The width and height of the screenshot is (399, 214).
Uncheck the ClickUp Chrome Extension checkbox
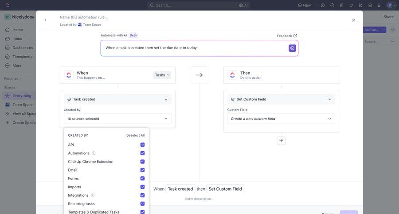pyautogui.click(x=142, y=161)
